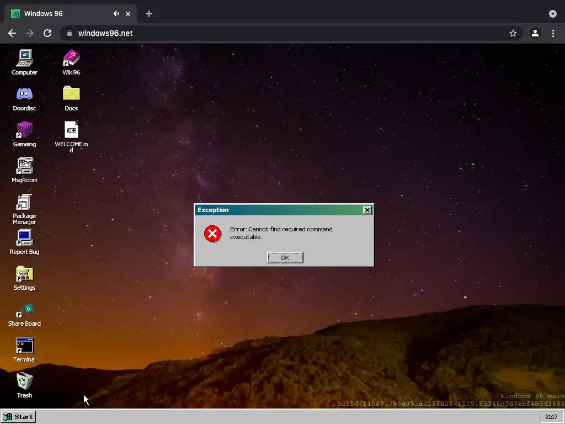Go back in browser history
This screenshot has height=424, width=565.
pos(12,33)
